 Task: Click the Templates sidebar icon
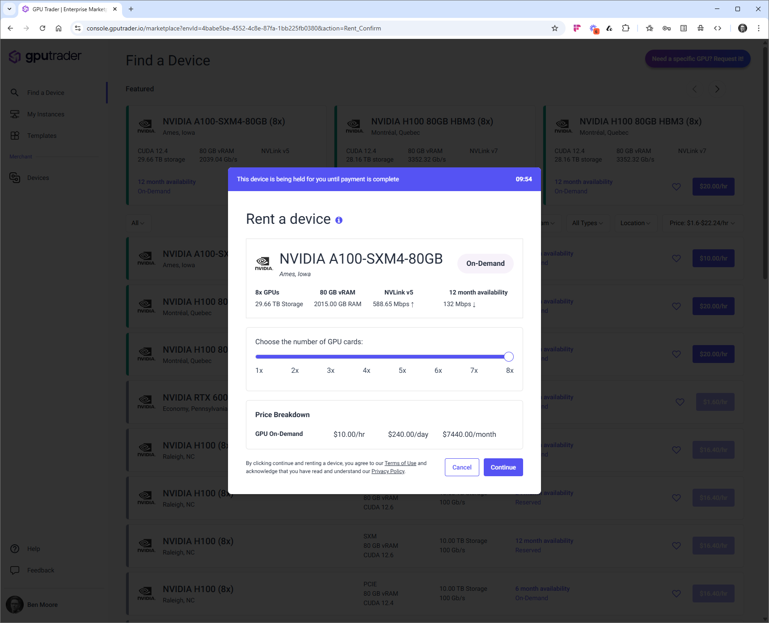pyautogui.click(x=15, y=136)
